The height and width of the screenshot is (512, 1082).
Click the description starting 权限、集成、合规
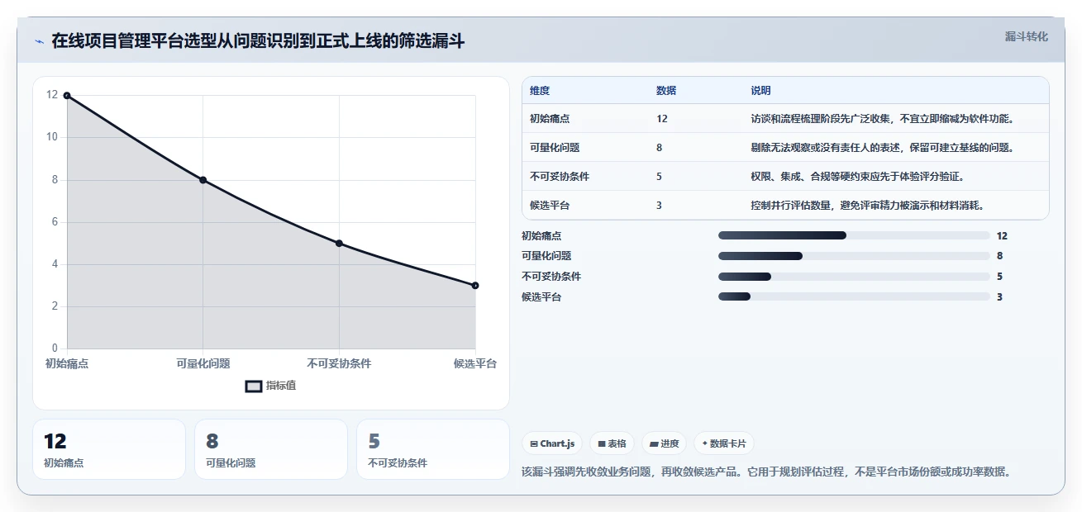(x=857, y=177)
